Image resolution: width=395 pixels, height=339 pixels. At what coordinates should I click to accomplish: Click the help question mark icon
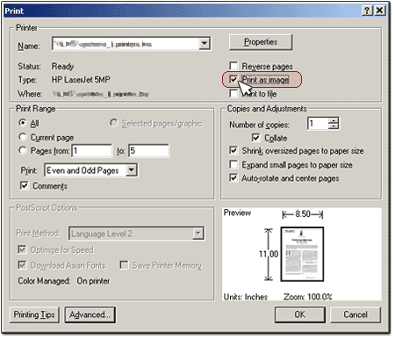pos(367,11)
